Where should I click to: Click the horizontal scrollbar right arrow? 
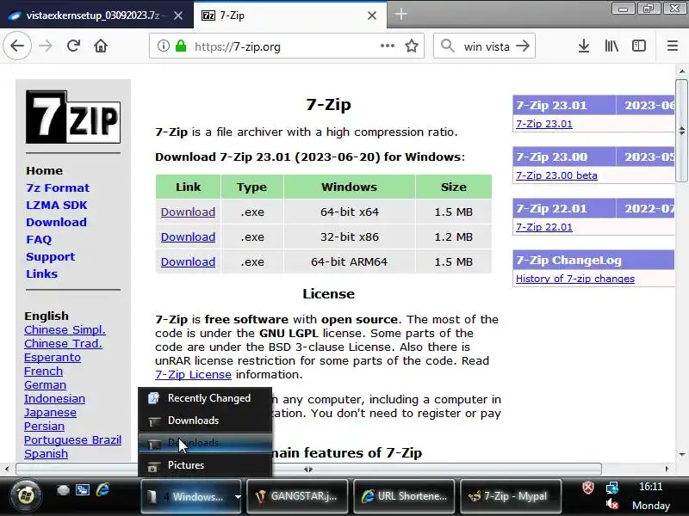(x=667, y=469)
